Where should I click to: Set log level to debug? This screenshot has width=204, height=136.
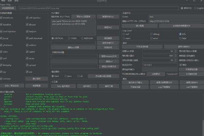(151, 34)
